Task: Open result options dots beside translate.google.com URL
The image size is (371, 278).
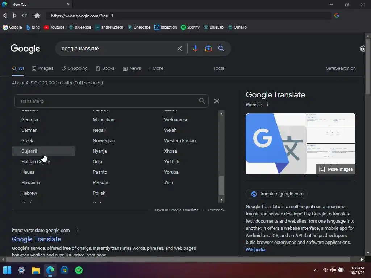Action: pos(78,230)
